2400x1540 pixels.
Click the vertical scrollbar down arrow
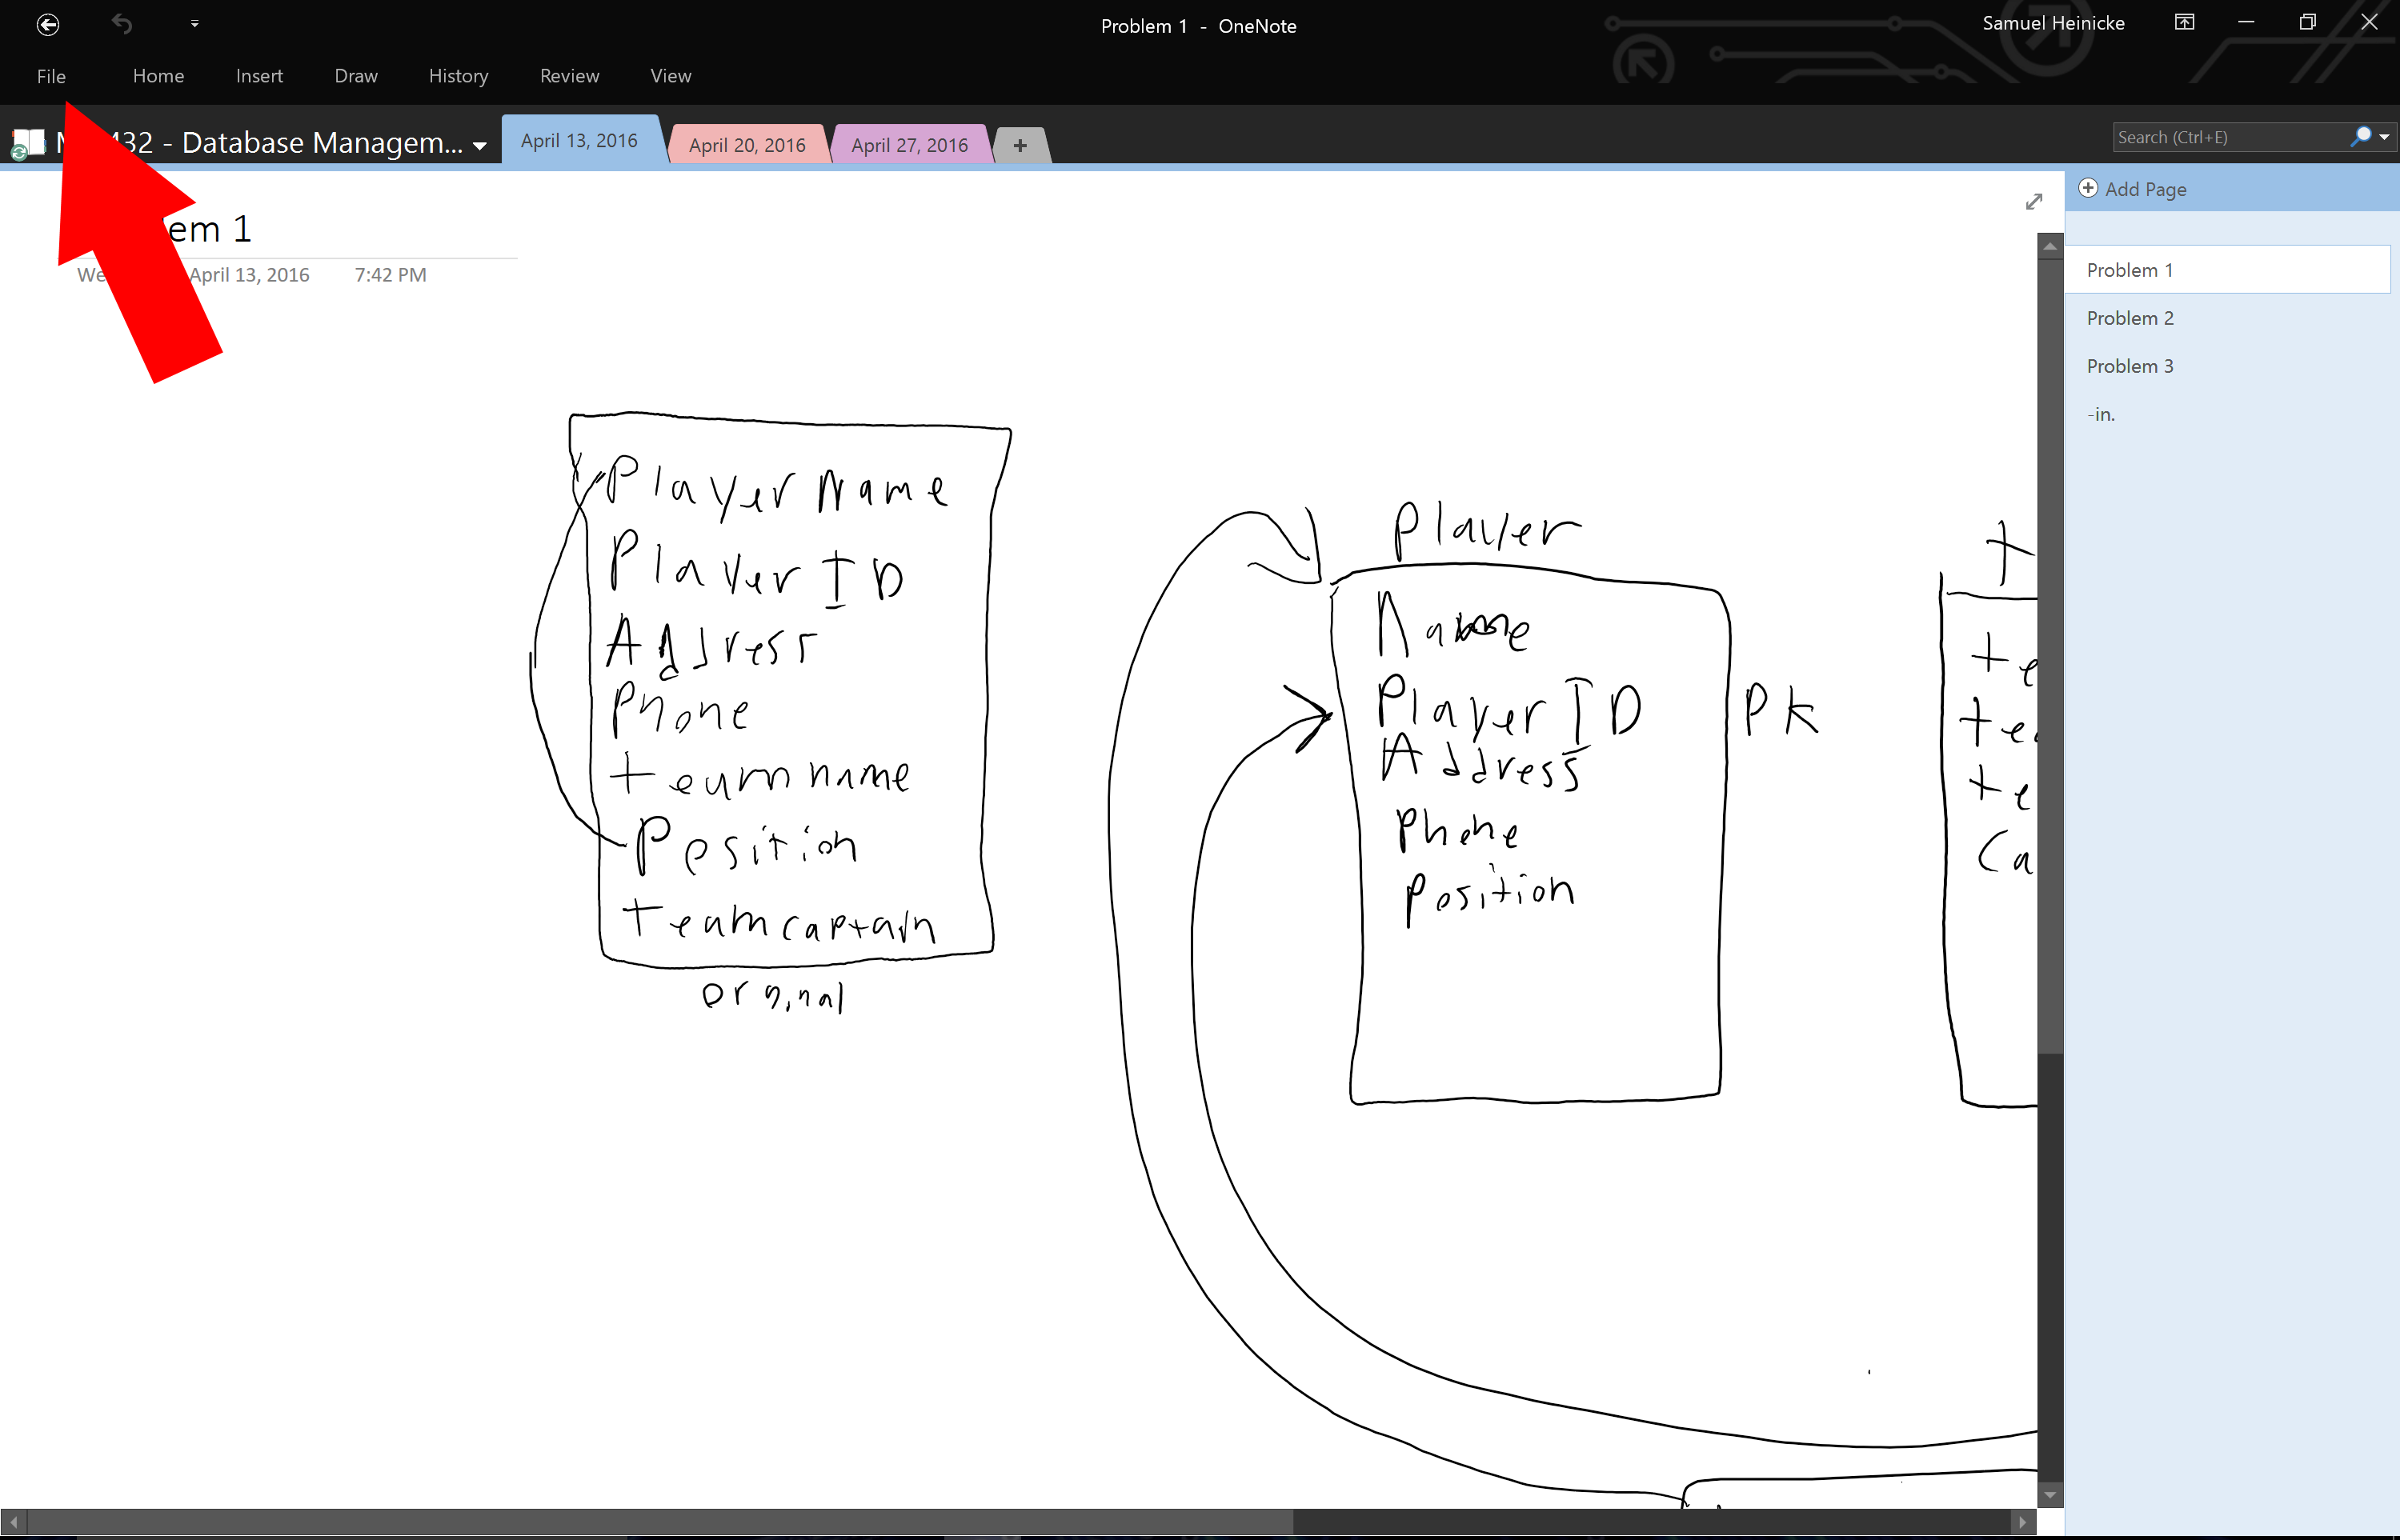point(2049,1494)
